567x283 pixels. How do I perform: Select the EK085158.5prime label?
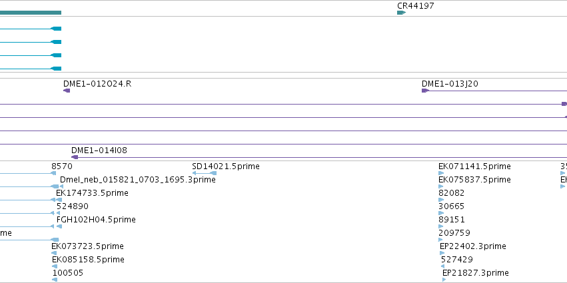tap(88, 260)
